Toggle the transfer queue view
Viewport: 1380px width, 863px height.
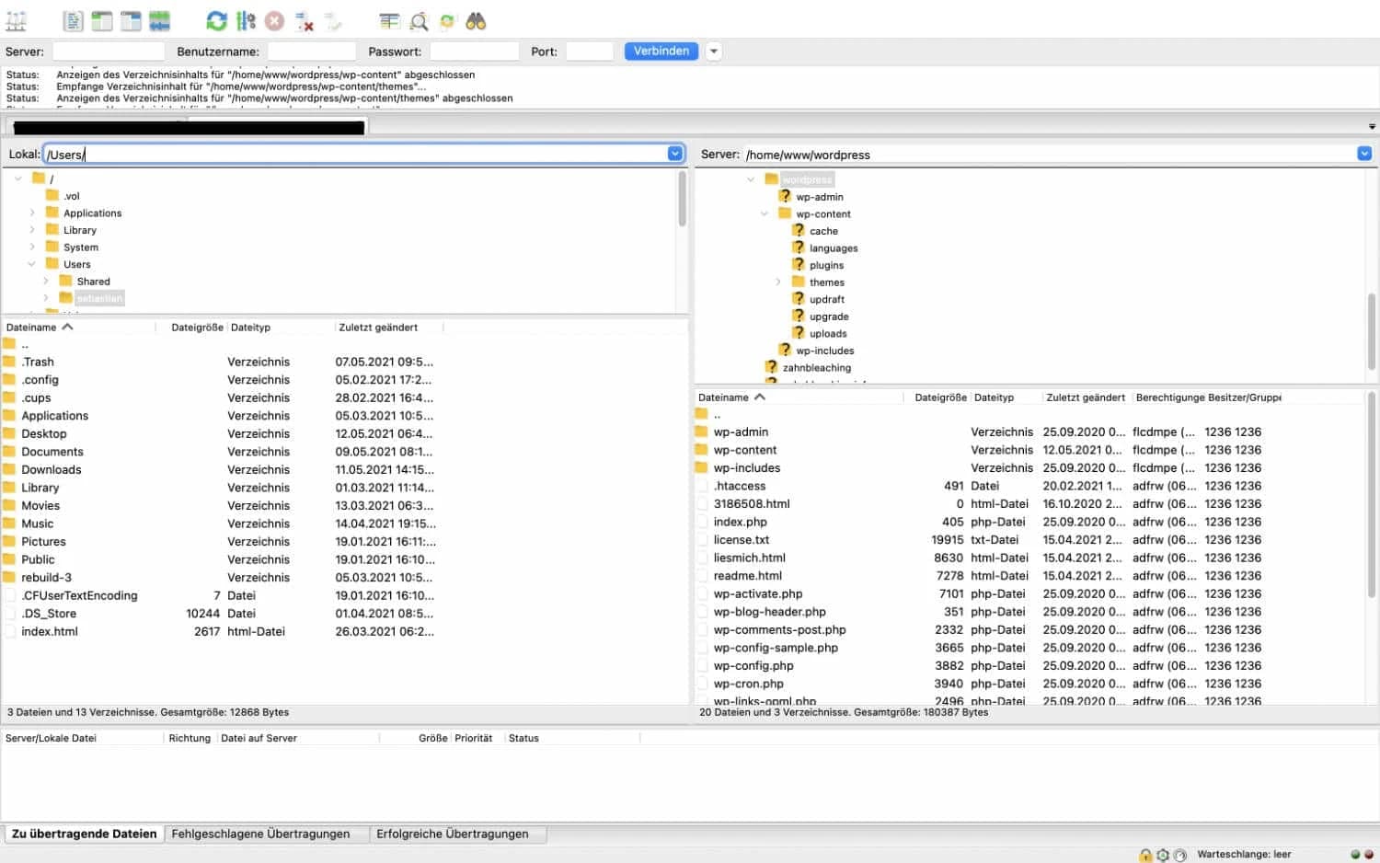160,20
